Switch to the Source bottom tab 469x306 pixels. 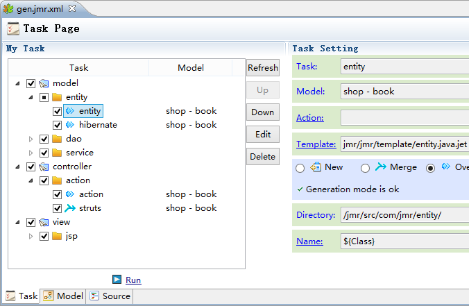[110, 296]
